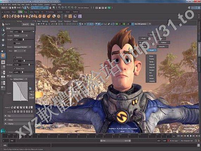Viewport: 201px width, 151px height.
Task: Expand the Stamp section in Tool Settings
Action: pos(6,120)
